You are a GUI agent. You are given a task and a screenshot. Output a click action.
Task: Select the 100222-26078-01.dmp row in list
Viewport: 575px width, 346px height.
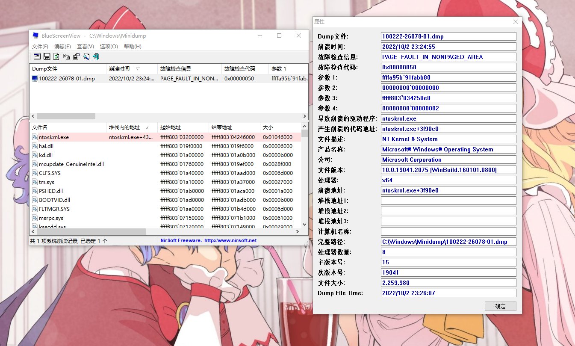click(168, 78)
